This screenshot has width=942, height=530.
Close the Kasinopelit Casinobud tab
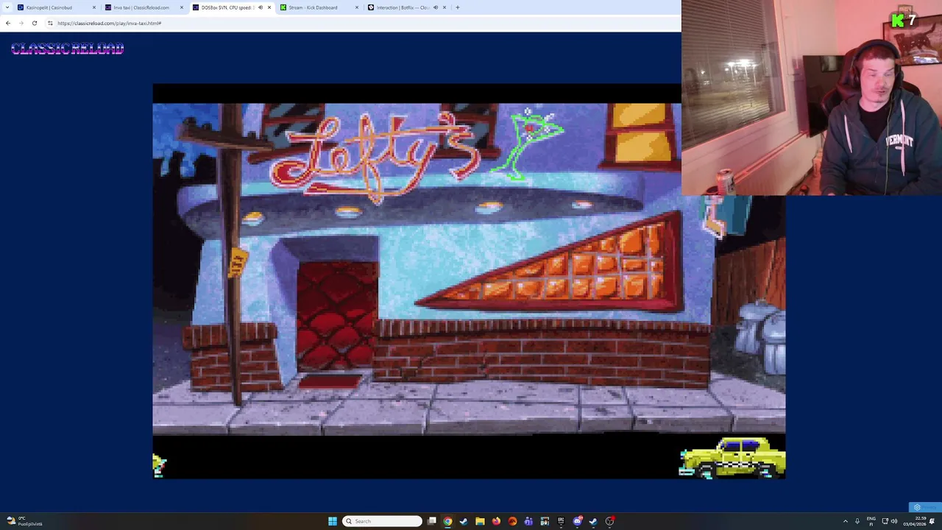pyautogui.click(x=93, y=7)
